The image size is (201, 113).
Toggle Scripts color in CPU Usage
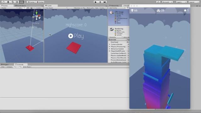click(115, 15)
